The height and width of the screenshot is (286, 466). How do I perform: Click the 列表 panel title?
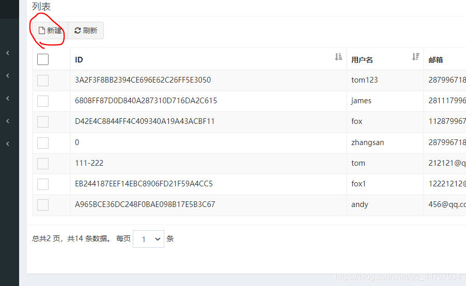point(41,7)
